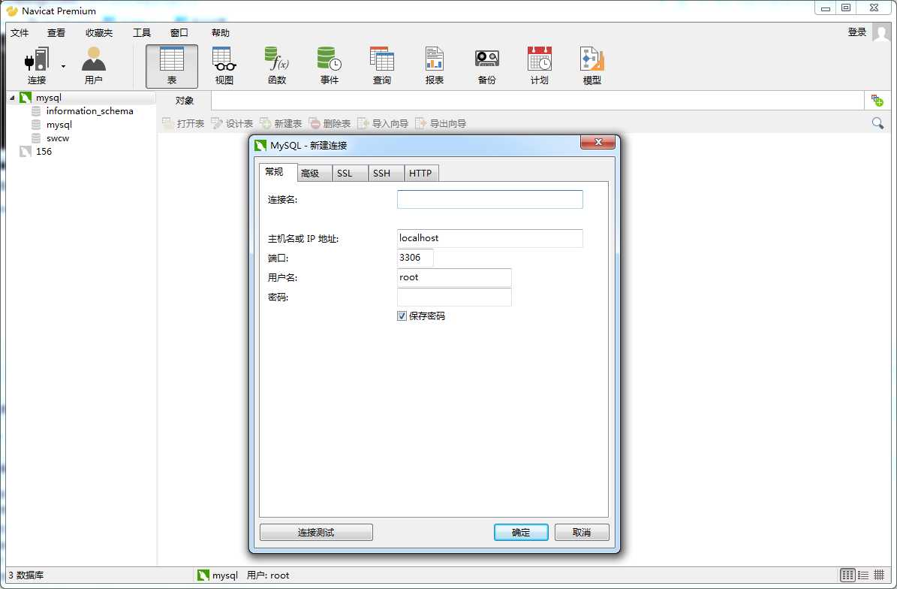Image resolution: width=897 pixels, height=589 pixels.
Task: Click 新建表 new table button
Action: coord(281,124)
